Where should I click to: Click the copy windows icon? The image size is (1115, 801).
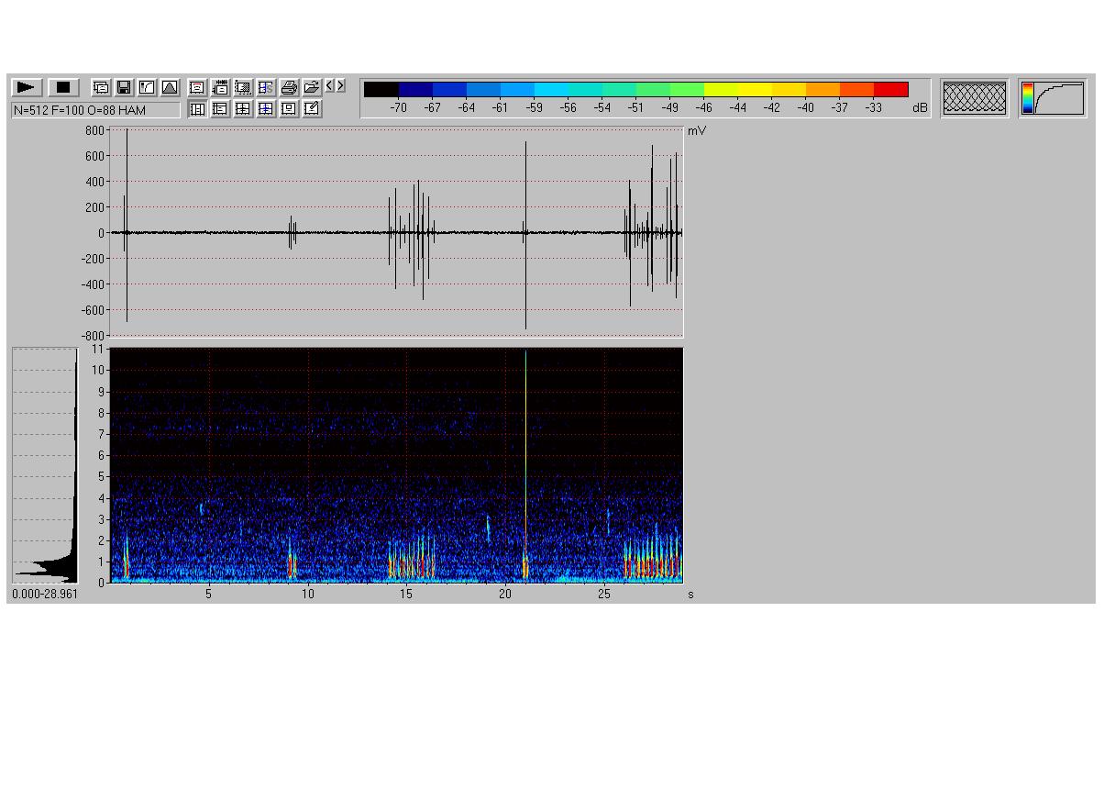pos(101,87)
